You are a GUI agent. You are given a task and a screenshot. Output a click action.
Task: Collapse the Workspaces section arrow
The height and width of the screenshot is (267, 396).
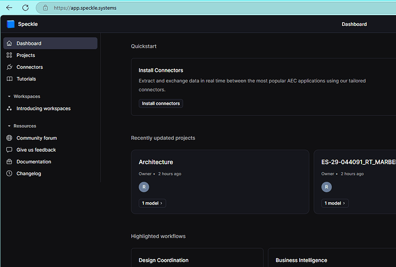pyautogui.click(x=9, y=96)
